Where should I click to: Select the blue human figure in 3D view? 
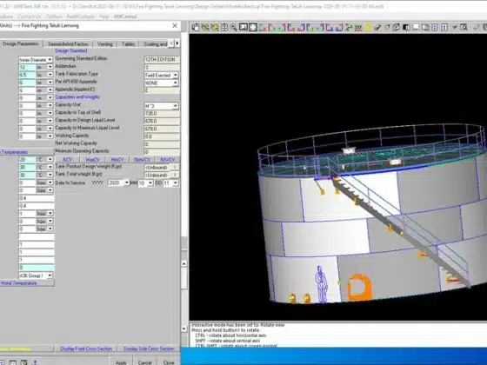click(x=321, y=284)
